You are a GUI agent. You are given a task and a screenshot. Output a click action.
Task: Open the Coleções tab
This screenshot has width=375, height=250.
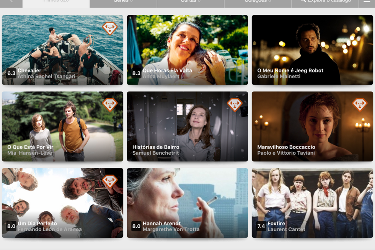pos(258,2)
